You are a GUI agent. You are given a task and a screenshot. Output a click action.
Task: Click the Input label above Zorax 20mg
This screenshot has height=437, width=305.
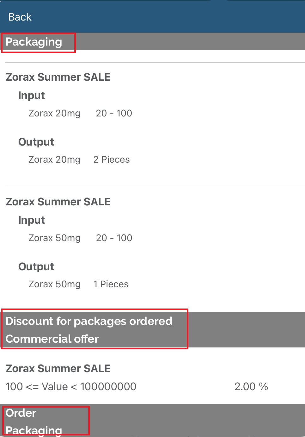click(32, 96)
